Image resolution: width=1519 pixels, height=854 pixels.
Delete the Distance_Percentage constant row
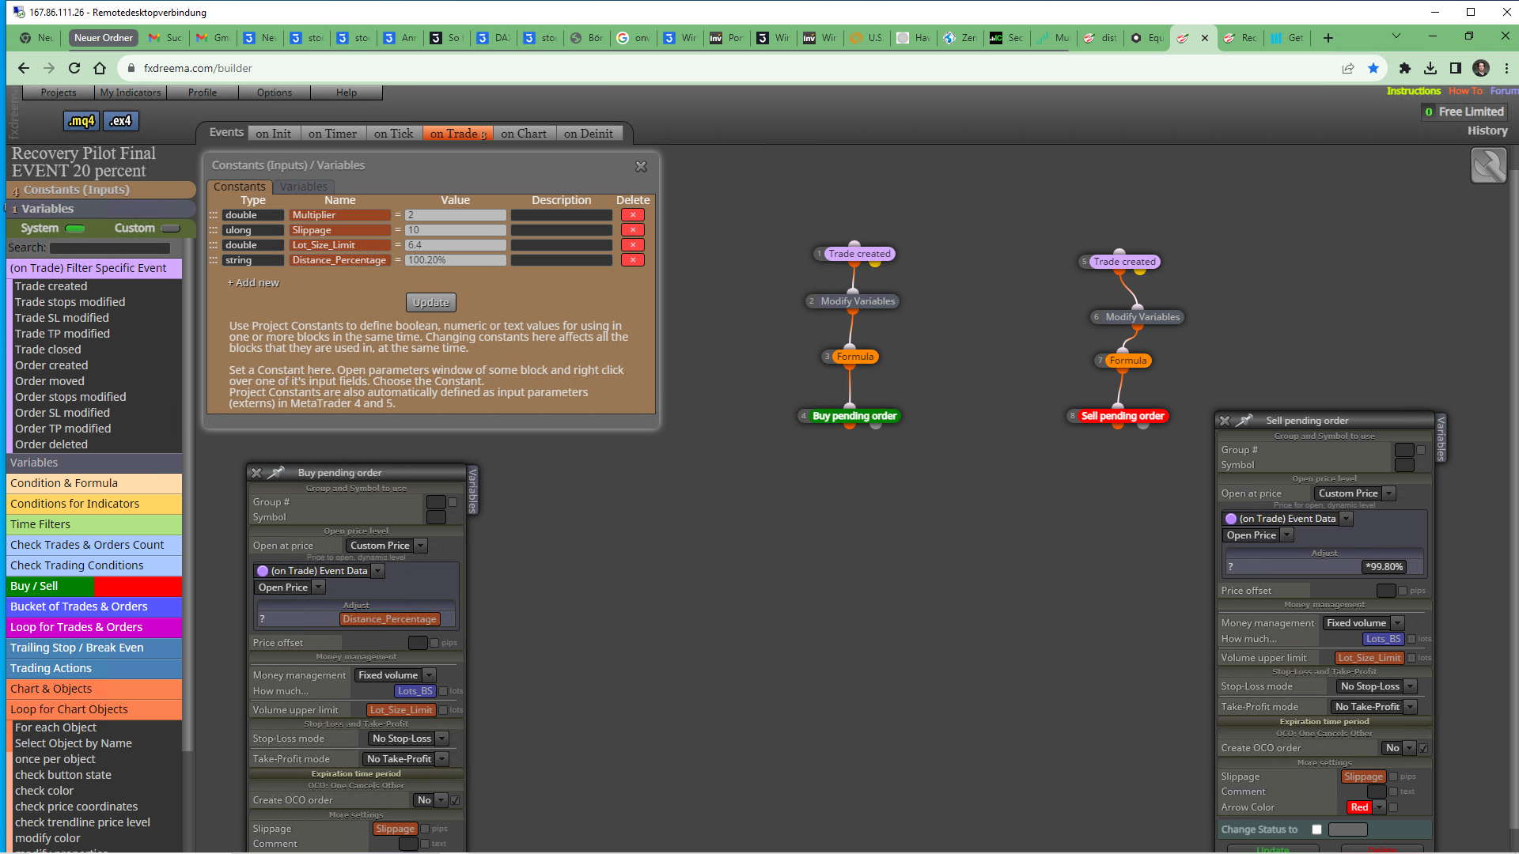pyautogui.click(x=633, y=260)
